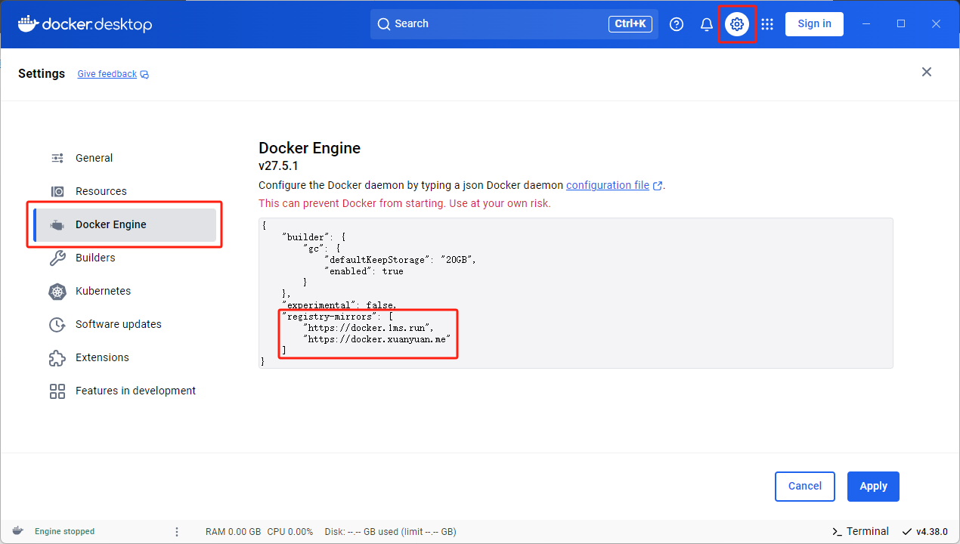Select General settings section
The width and height of the screenshot is (960, 544).
pyautogui.click(x=94, y=158)
